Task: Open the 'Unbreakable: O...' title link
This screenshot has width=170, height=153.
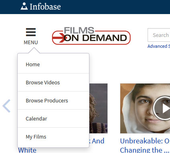Action: pyautogui.click(x=145, y=145)
